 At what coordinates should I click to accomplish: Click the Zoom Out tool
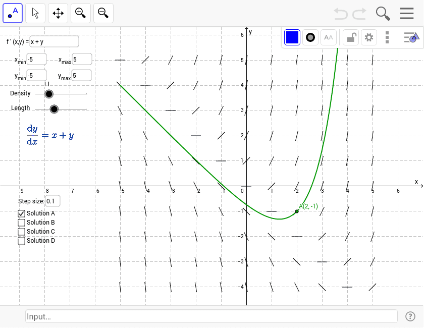coord(103,13)
